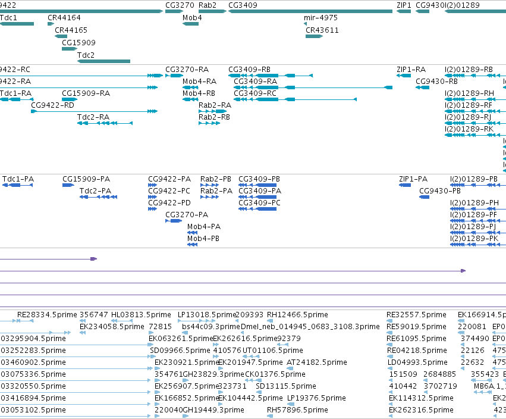
Task: Select the CG3409-PC protein label
Action: [260, 203]
